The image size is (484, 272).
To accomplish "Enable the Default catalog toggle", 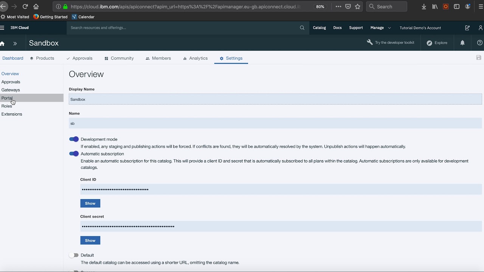I will coord(74,255).
